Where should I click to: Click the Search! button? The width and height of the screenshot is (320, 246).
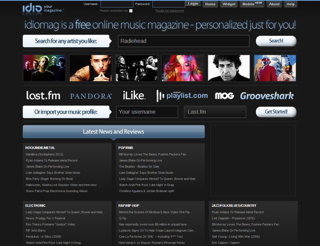(276, 41)
